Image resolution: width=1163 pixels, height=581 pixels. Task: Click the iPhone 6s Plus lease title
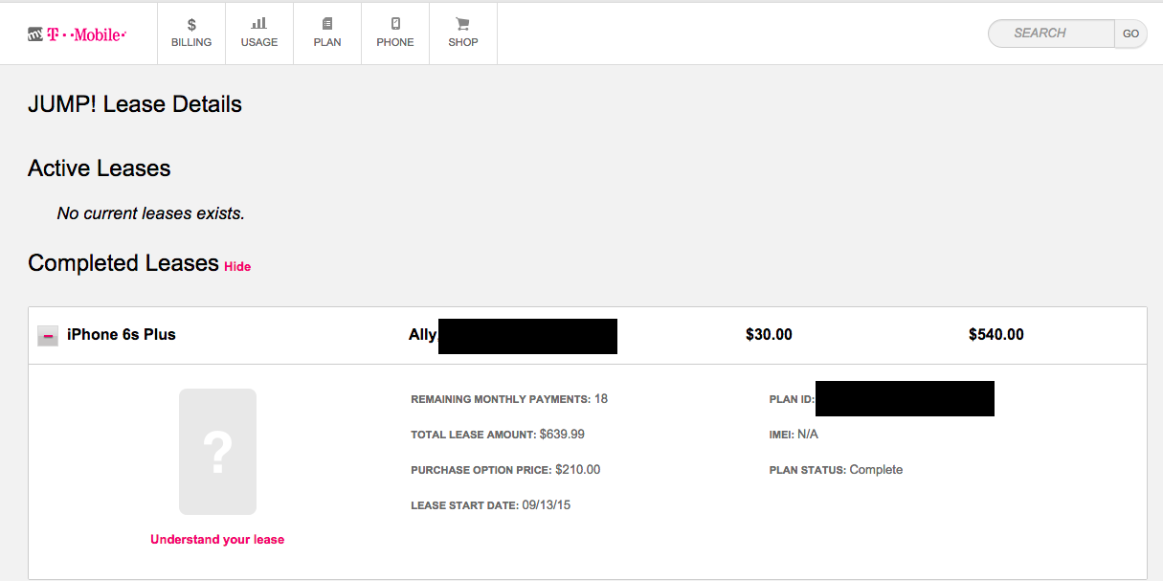click(122, 335)
